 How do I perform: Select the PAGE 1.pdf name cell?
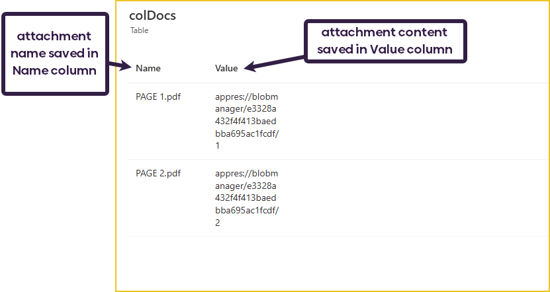(x=158, y=96)
